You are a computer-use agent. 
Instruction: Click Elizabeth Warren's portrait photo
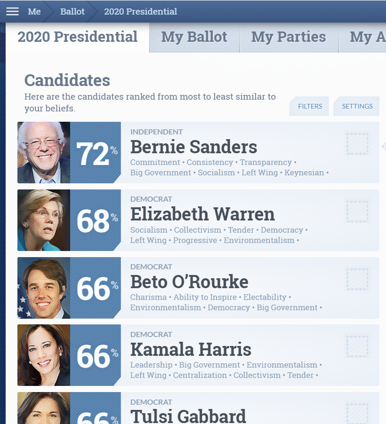point(44,220)
